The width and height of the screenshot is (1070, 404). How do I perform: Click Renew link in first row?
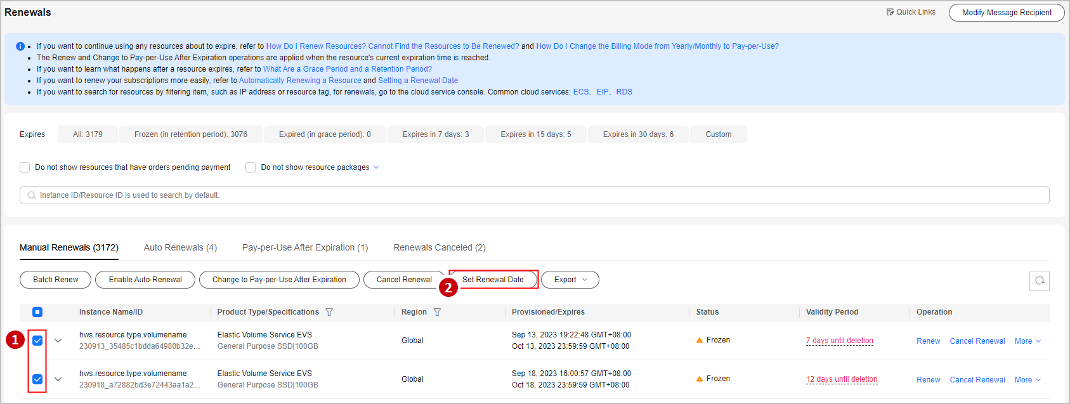[x=929, y=341]
